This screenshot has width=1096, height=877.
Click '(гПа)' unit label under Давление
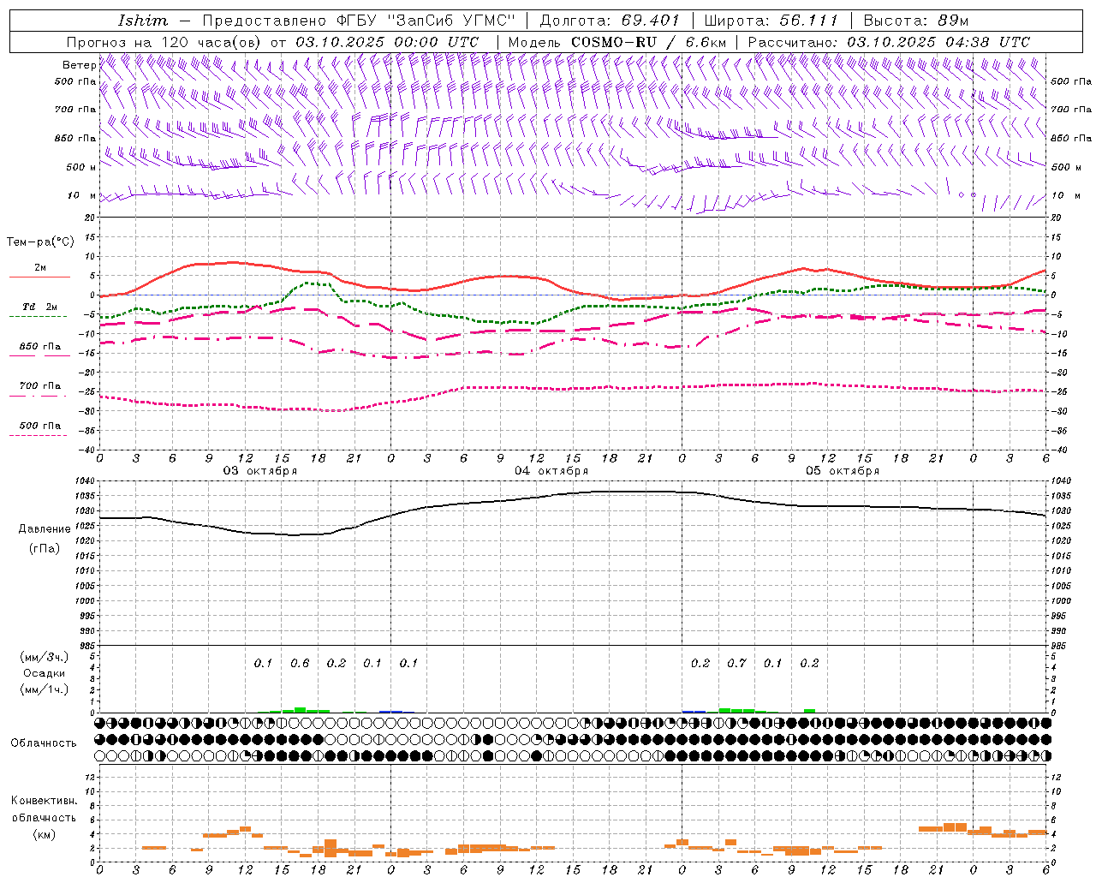coord(44,548)
